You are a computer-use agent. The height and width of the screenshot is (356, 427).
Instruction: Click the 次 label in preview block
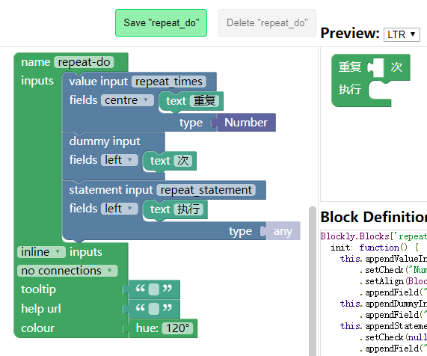coord(396,67)
